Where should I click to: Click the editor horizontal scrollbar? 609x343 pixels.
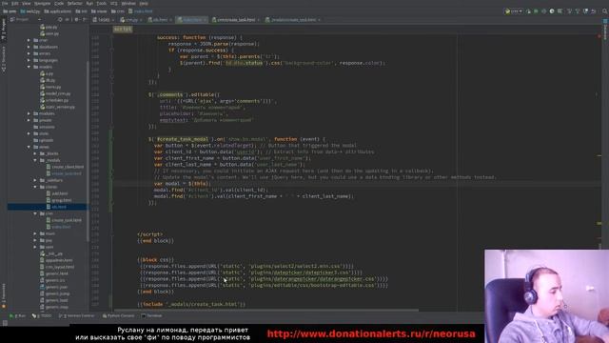265,310
